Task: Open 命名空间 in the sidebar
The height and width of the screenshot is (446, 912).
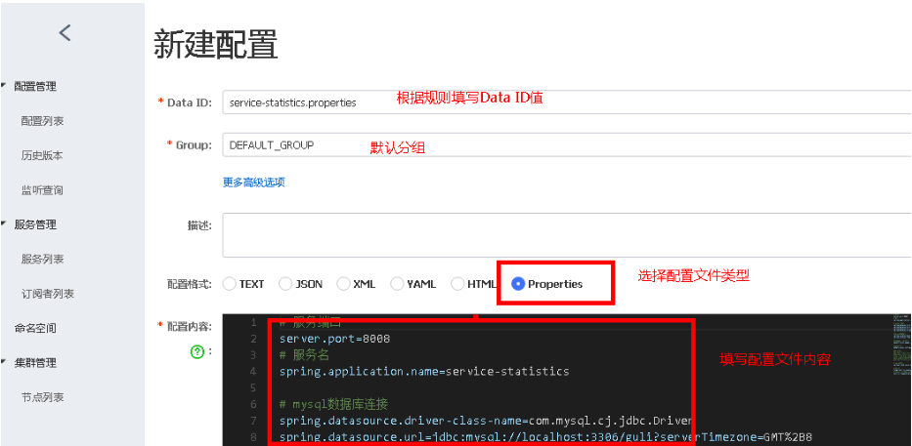Action: pos(35,328)
